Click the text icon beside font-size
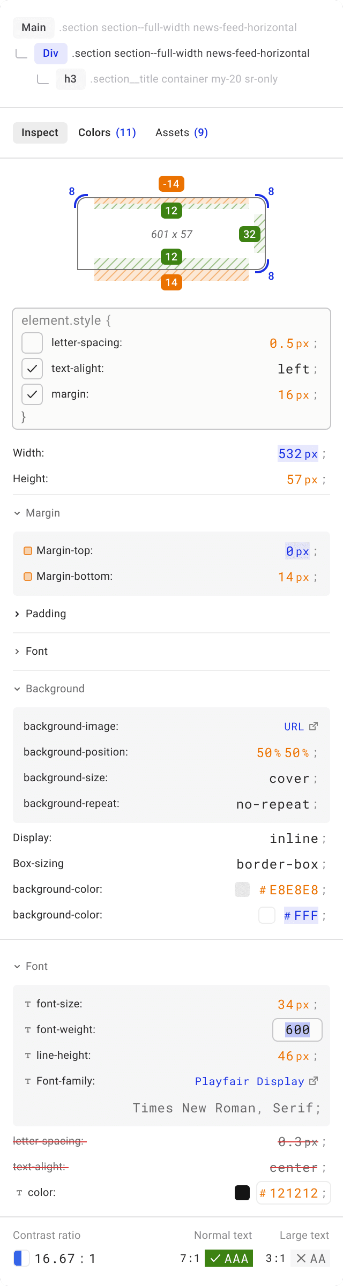This screenshot has width=343, height=1286. tap(28, 1004)
